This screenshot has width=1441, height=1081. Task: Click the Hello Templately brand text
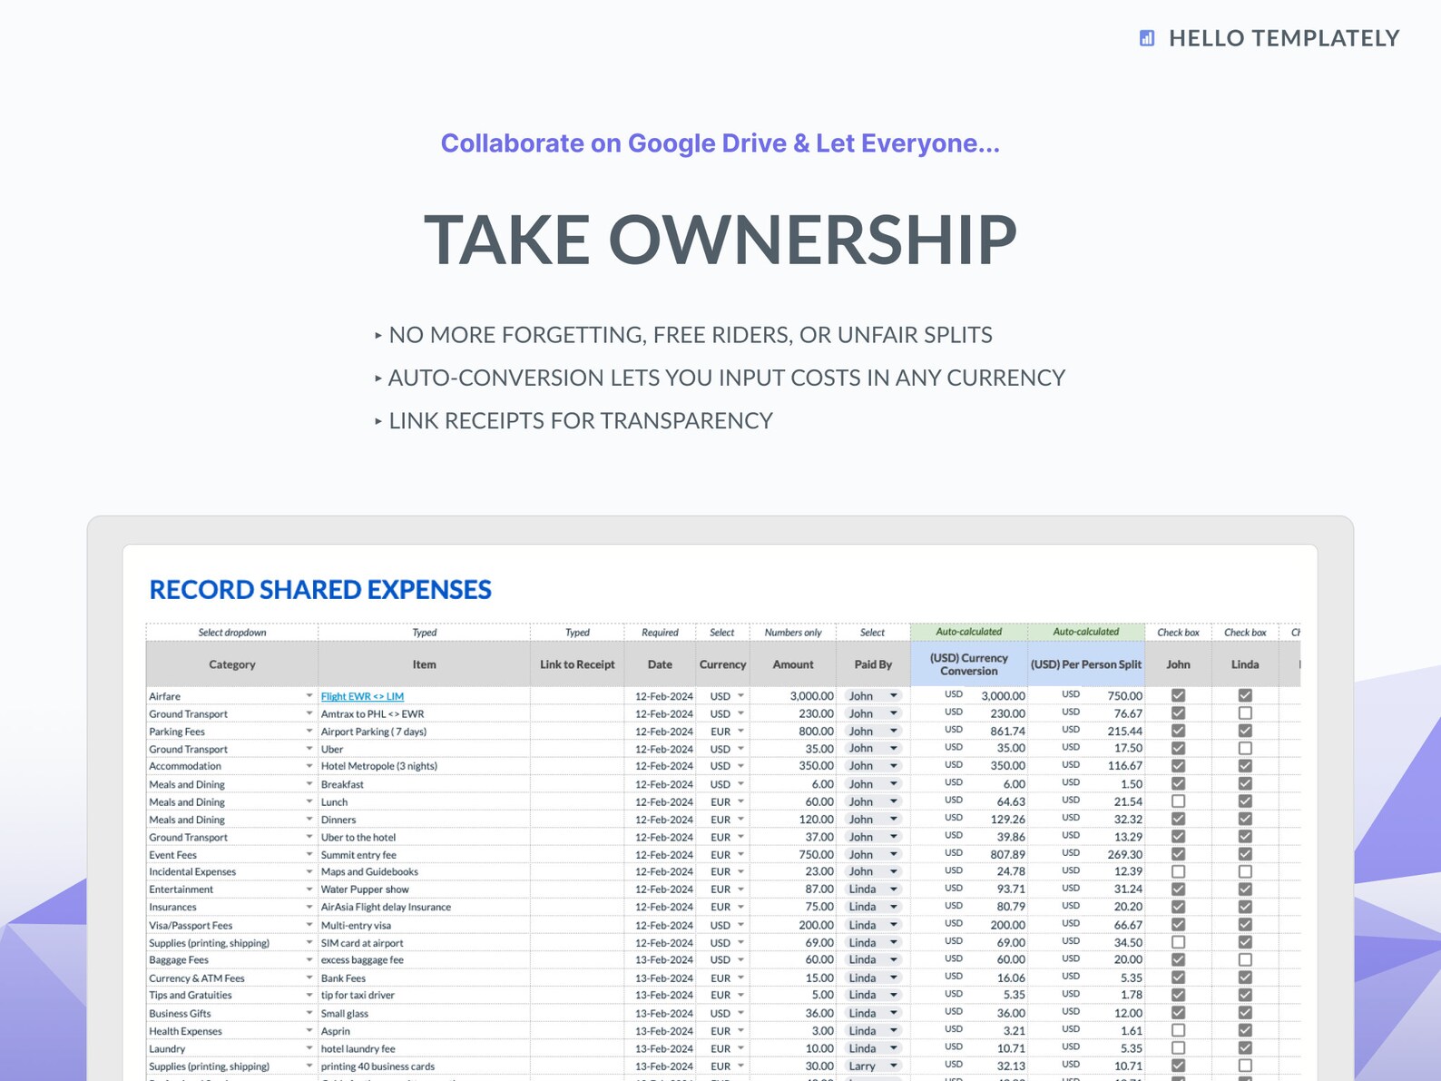point(1284,38)
